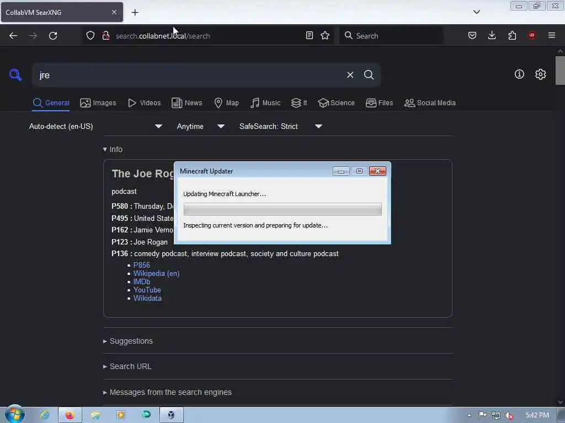
Task: Reload the page with the refresh icon
Action: (53, 36)
